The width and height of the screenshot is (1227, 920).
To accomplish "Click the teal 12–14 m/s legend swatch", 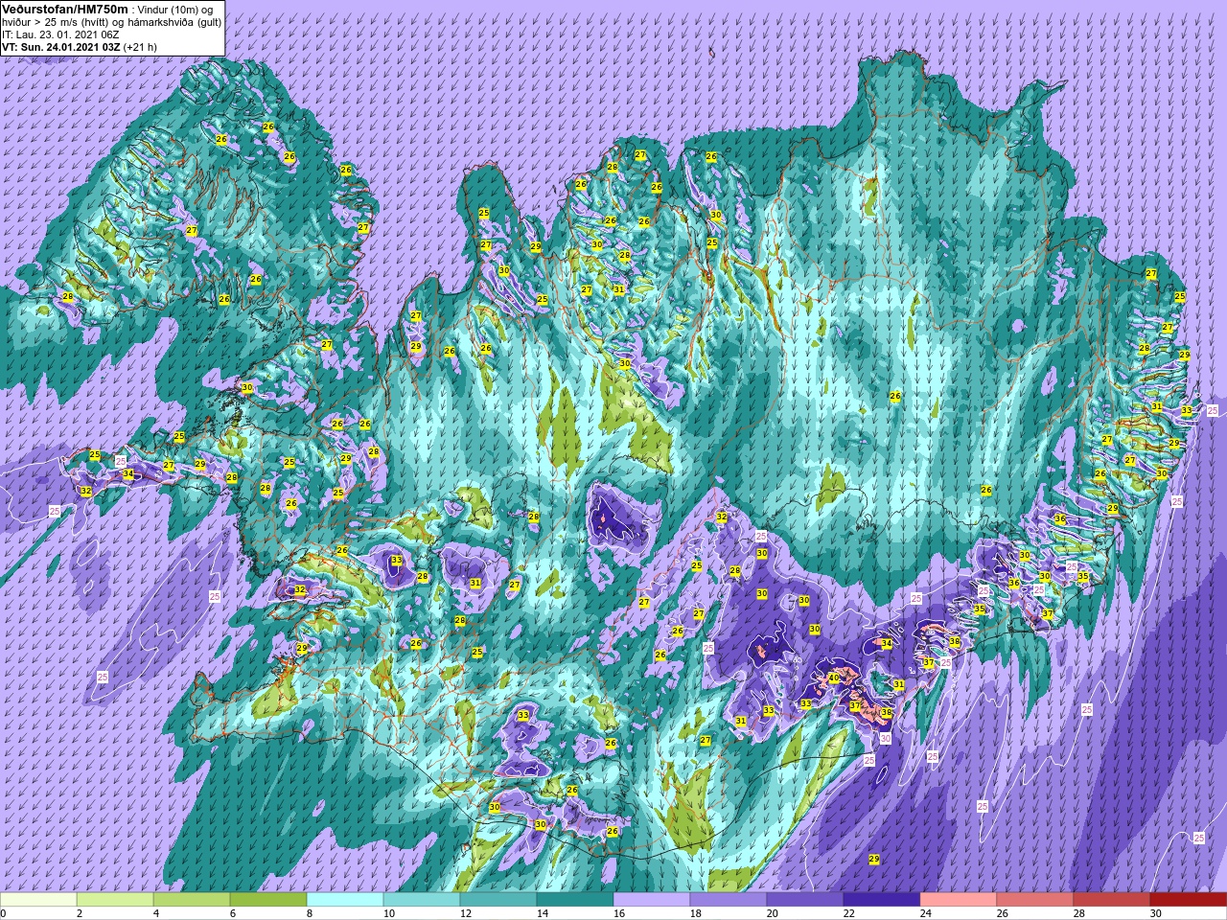I will tap(498, 900).
